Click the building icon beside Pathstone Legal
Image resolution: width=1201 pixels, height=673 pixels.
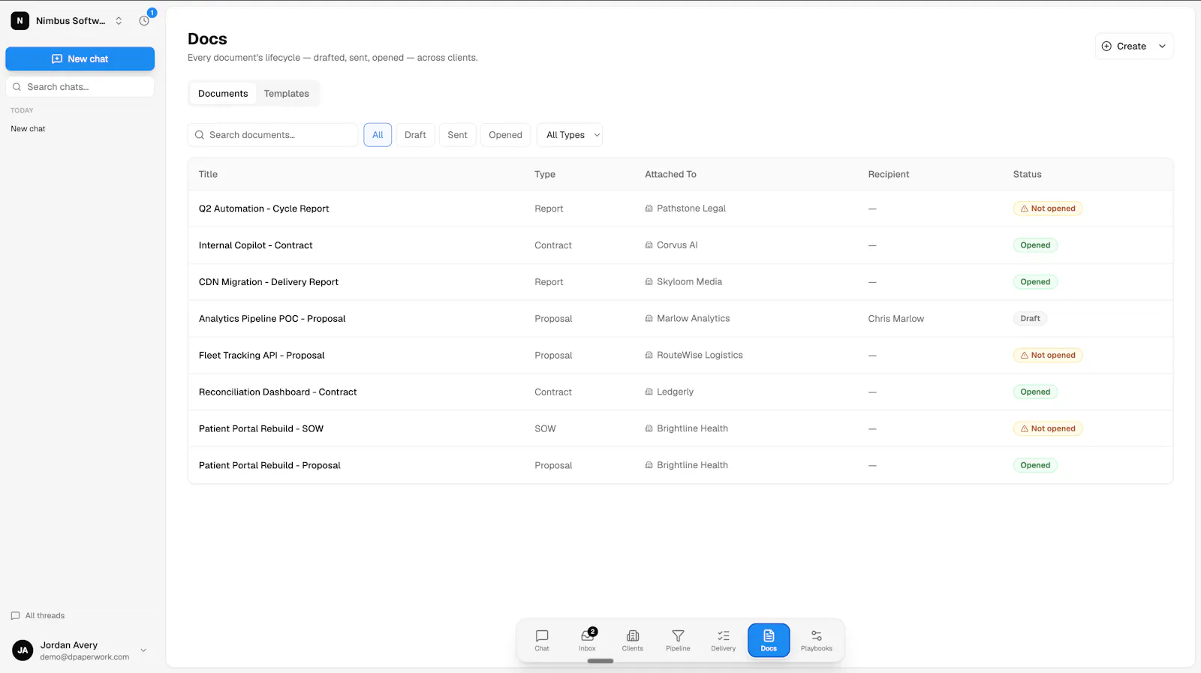[x=649, y=209]
